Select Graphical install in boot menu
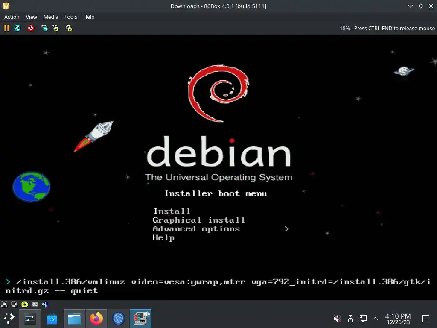 click(x=199, y=220)
